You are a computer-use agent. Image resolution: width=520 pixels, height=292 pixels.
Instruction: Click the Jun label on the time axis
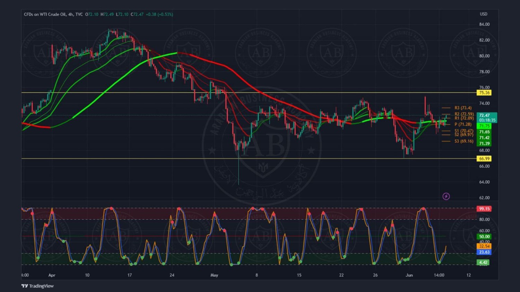pyautogui.click(x=409, y=275)
